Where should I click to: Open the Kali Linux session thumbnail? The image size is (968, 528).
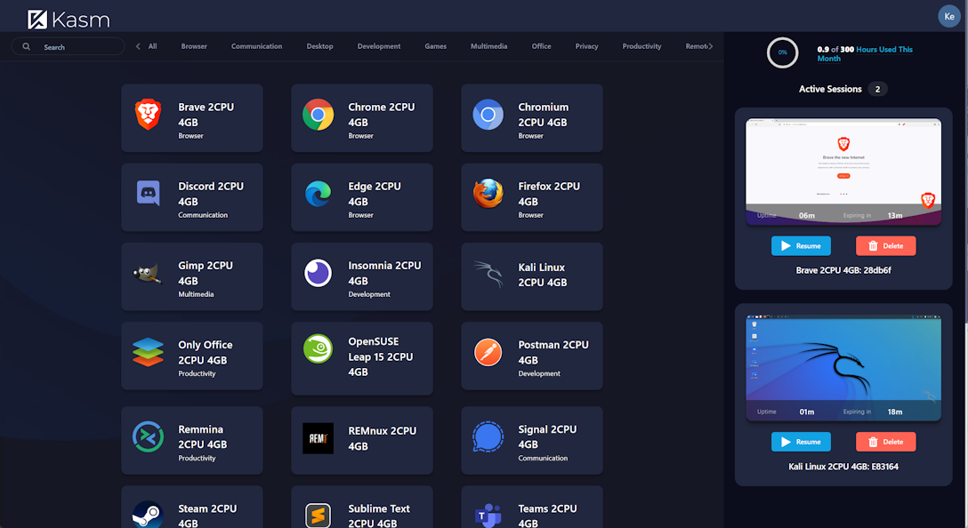(843, 367)
